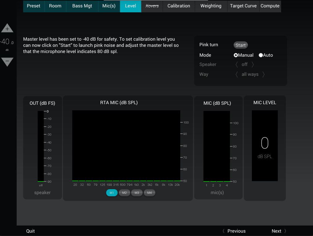Toggle M1 microphone RTA display
Image resolution: width=313 pixels, height=236 pixels.
(x=112, y=193)
